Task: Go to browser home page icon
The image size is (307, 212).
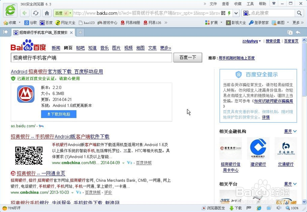Action: click(47, 13)
